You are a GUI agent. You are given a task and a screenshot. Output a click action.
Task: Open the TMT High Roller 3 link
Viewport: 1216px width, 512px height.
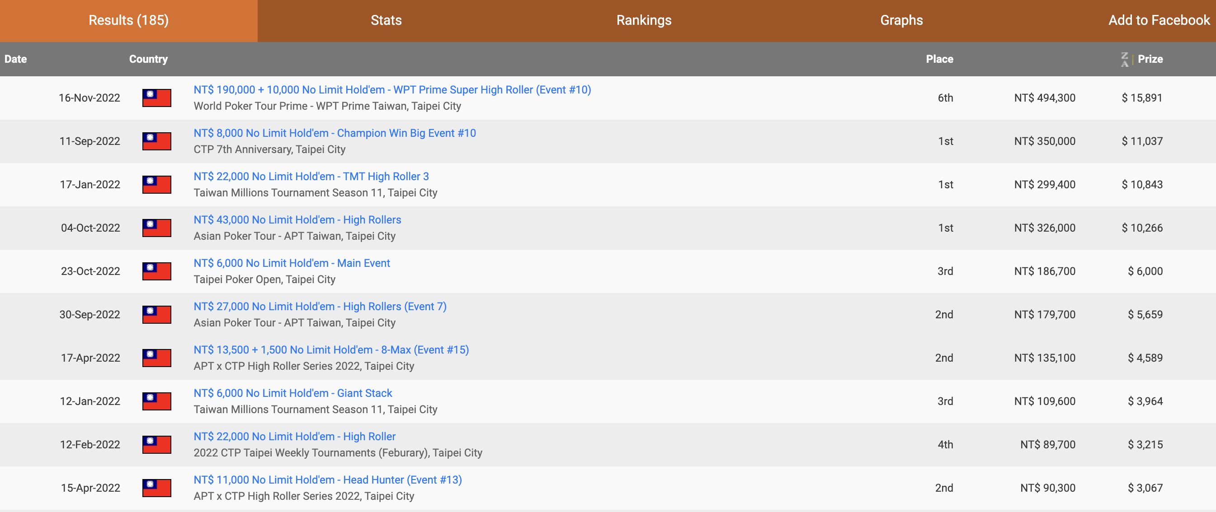point(311,177)
